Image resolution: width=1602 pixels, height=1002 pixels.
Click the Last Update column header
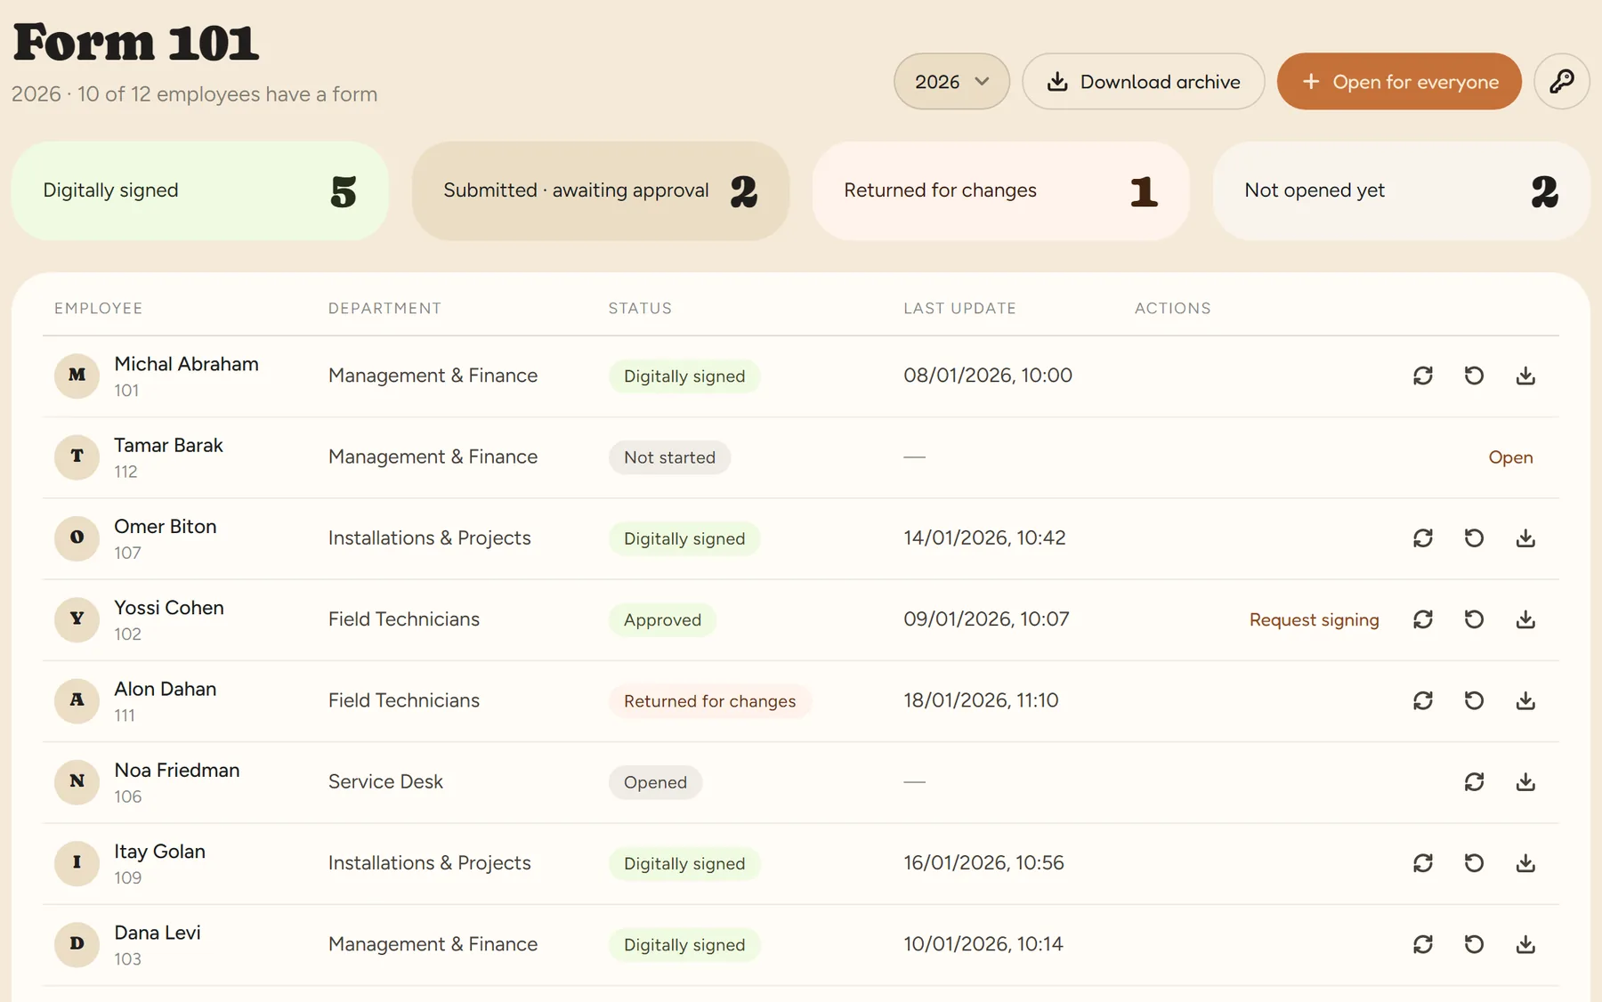(x=959, y=308)
